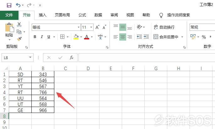Click the Save icon in quick access toolbar
Screen dimensions: 215x129
click(x=9, y=5)
